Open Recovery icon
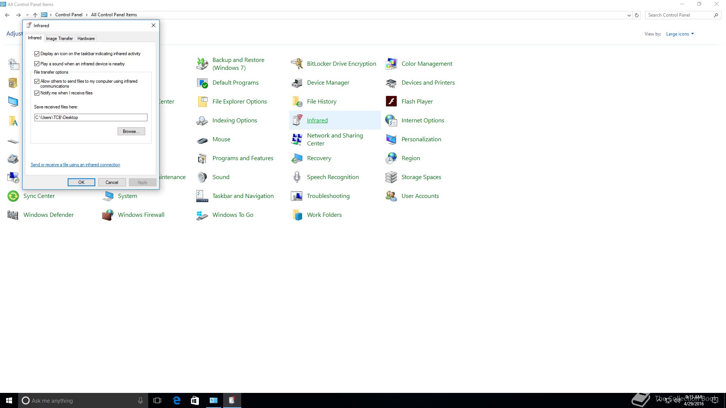Viewport: 726px width, 408px height. (297, 158)
